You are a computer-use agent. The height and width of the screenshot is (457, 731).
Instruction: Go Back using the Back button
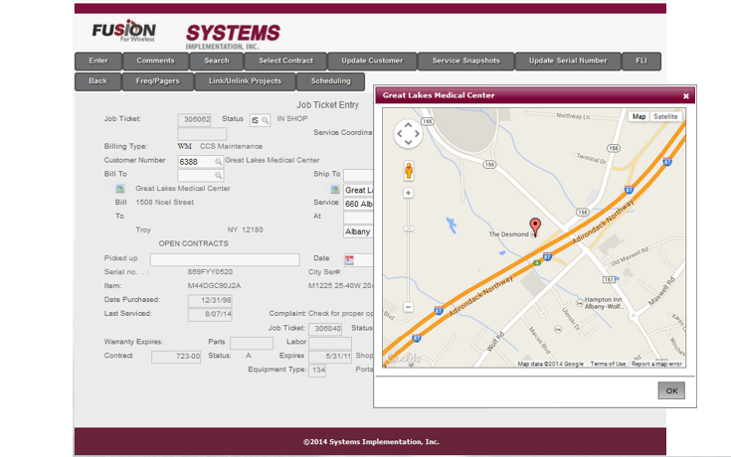point(97,81)
